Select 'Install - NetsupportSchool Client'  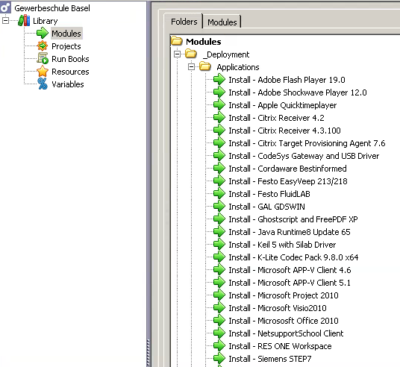click(x=286, y=333)
